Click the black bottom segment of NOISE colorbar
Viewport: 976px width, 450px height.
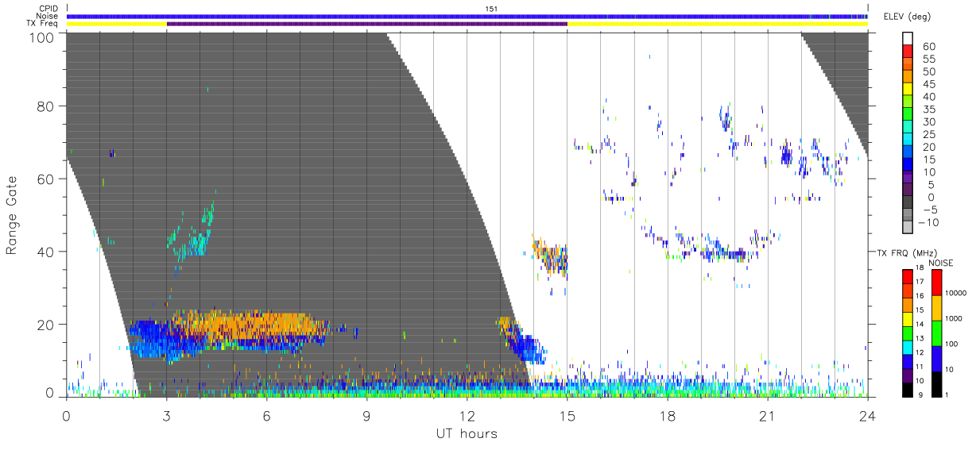coord(937,383)
